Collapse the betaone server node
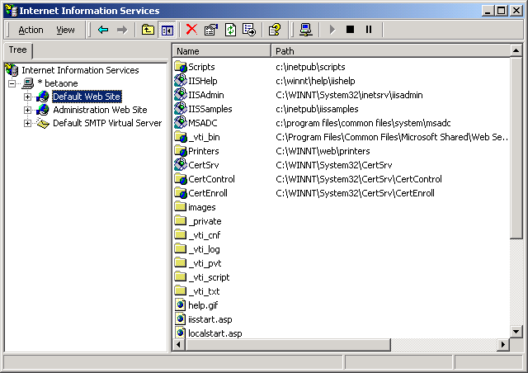Image resolution: width=528 pixels, height=373 pixels. pyautogui.click(x=12, y=83)
